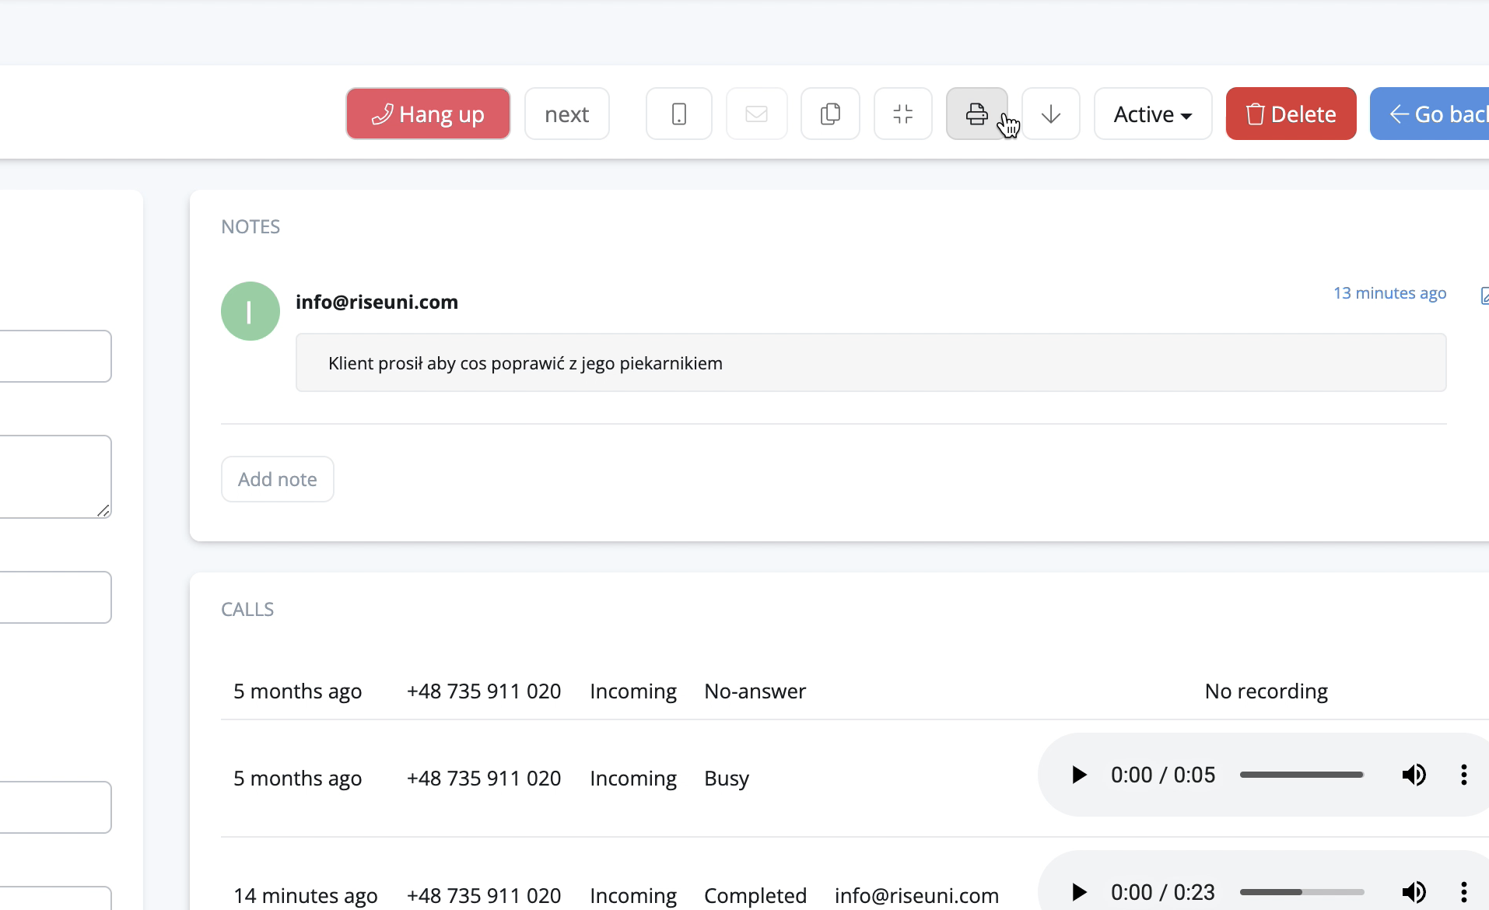Click the collapse fullscreen icon button
Image resolution: width=1489 pixels, height=910 pixels.
point(902,114)
